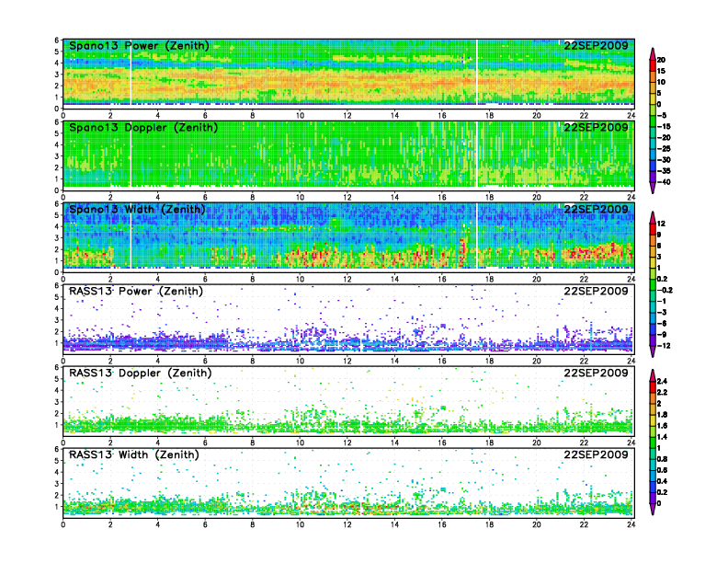Image resolution: width=728 pixels, height=563 pixels.
Task: Click the '2.4' label on the bottom colorbar
Action: (x=662, y=381)
